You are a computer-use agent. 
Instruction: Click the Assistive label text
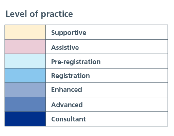65,47
